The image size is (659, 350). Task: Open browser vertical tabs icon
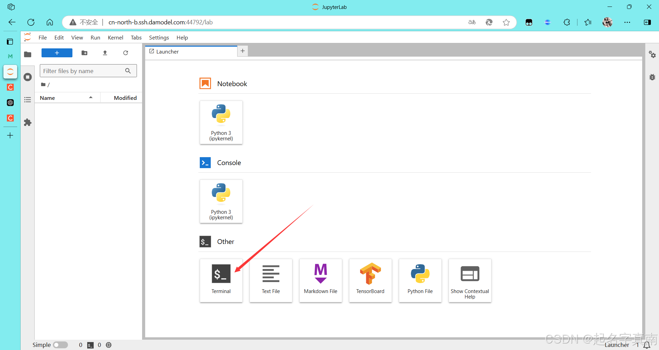[10, 42]
